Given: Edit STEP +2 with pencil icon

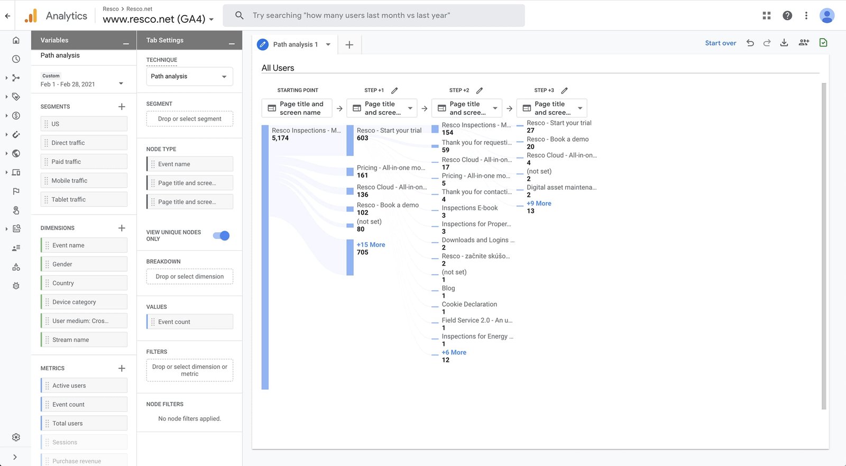Looking at the screenshot, I should (x=480, y=90).
